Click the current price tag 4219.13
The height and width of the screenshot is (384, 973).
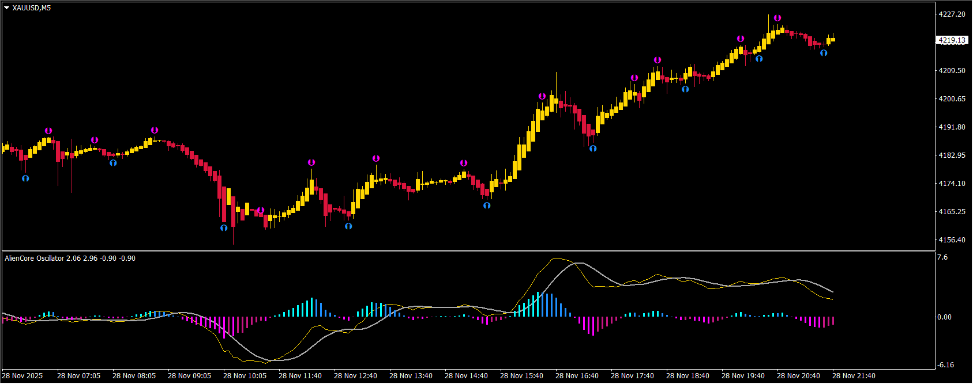(x=951, y=40)
